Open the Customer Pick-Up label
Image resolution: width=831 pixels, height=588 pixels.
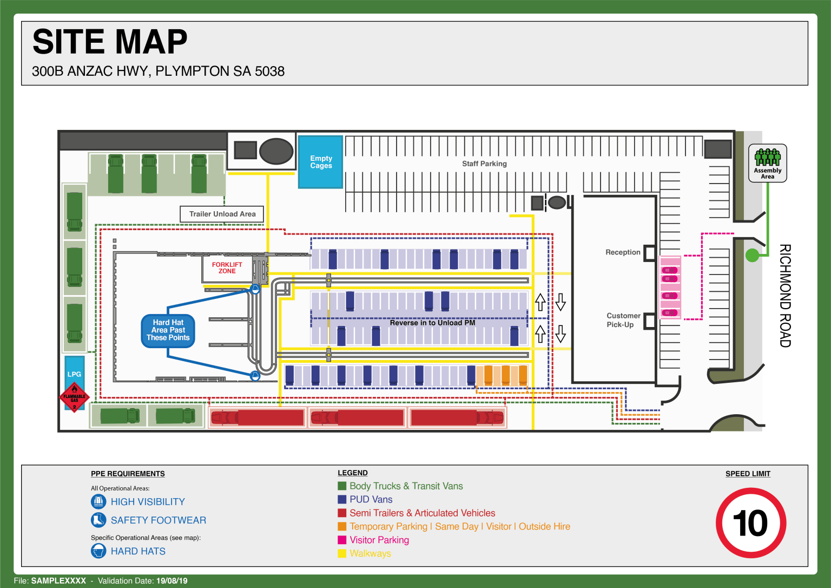tap(623, 320)
